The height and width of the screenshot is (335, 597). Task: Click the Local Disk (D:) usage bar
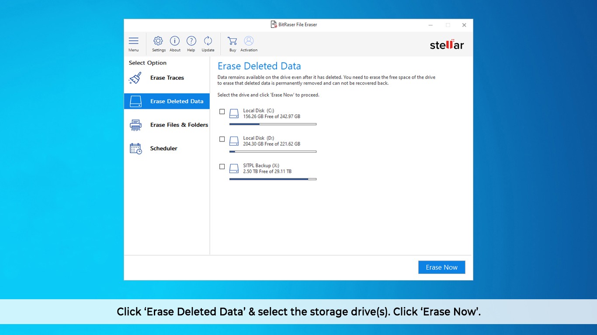pos(273,152)
